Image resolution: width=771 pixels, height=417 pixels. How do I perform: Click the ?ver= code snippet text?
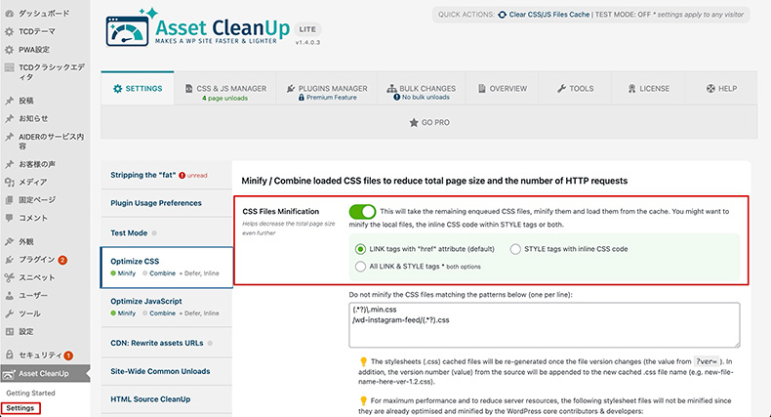[x=707, y=361]
